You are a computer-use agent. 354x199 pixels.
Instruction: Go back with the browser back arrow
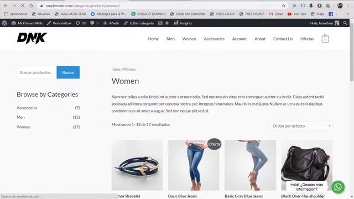(6, 6)
